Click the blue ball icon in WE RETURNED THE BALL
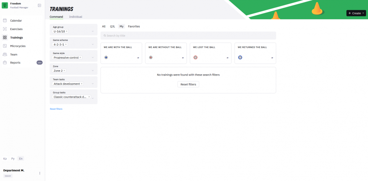The width and height of the screenshot is (368, 181). [240, 57]
